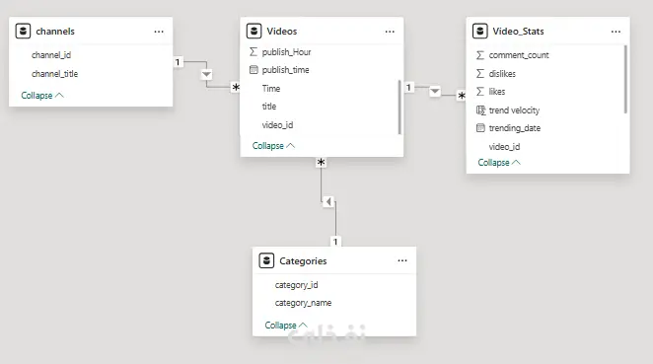Select the Categories-to-Videos relationship direction arrow

(328, 202)
